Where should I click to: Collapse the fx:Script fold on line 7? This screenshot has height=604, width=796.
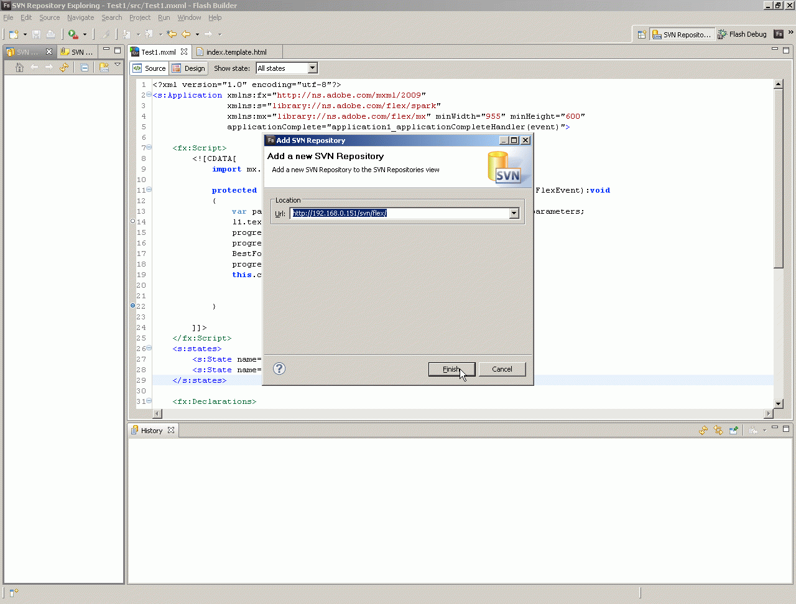149,147
